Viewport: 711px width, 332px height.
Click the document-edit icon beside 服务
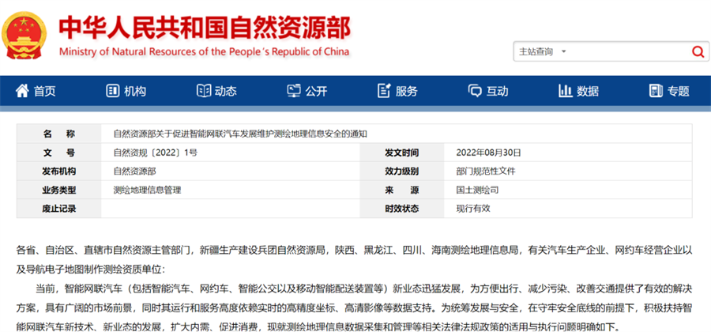[384, 91]
